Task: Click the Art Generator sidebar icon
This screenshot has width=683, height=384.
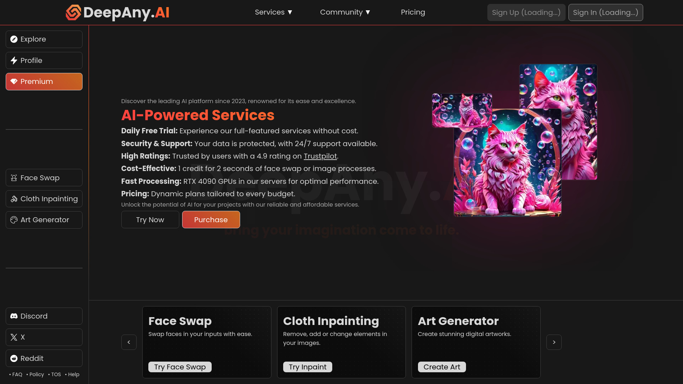Action: point(14,219)
